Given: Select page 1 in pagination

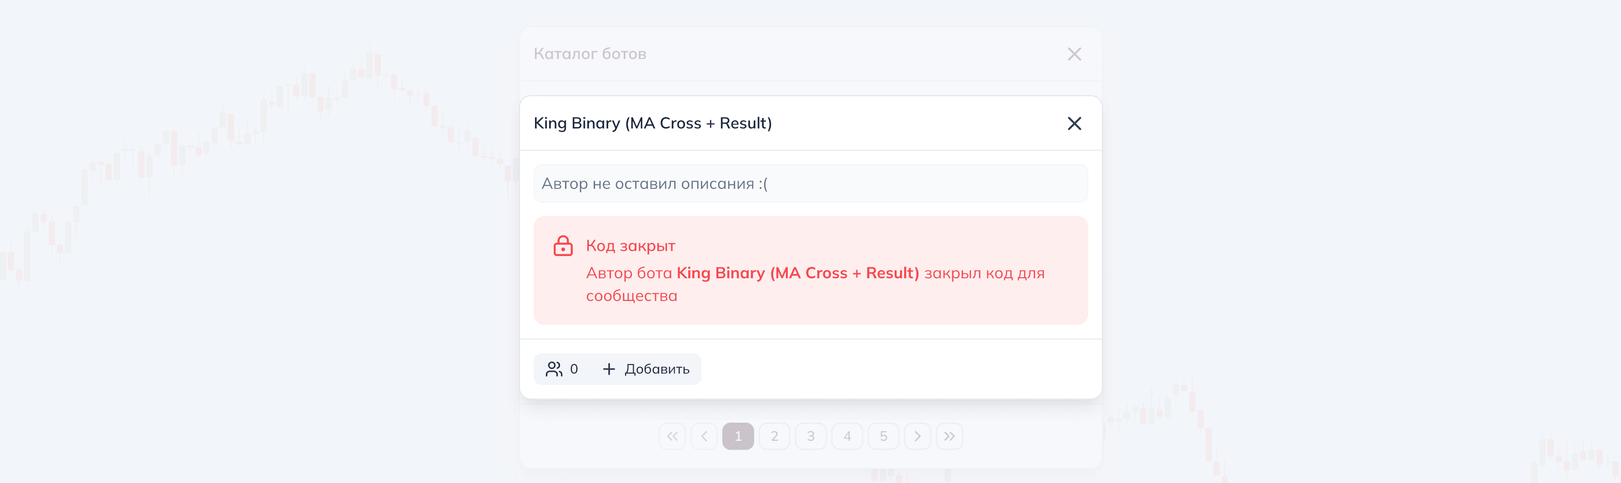Looking at the screenshot, I should (738, 436).
